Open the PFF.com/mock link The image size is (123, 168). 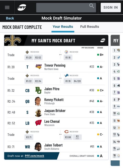click(35, 156)
